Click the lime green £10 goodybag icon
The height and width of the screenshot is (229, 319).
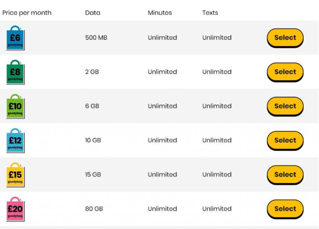coord(15,107)
